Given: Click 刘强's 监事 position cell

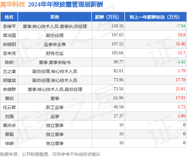Looking at the screenshot, I should pyautogui.click(x=55, y=116).
